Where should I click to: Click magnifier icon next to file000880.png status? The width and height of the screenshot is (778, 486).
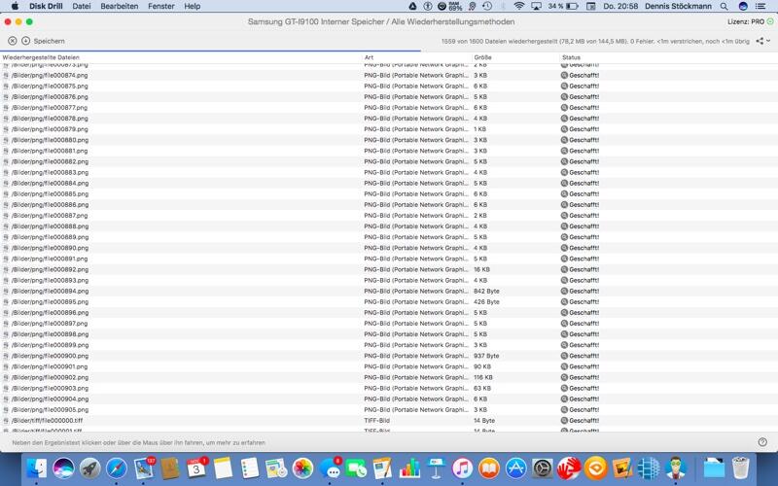click(x=564, y=140)
